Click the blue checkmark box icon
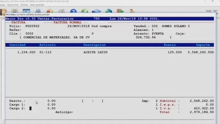This screenshot has width=220, height=124. pyautogui.click(x=97, y=11)
